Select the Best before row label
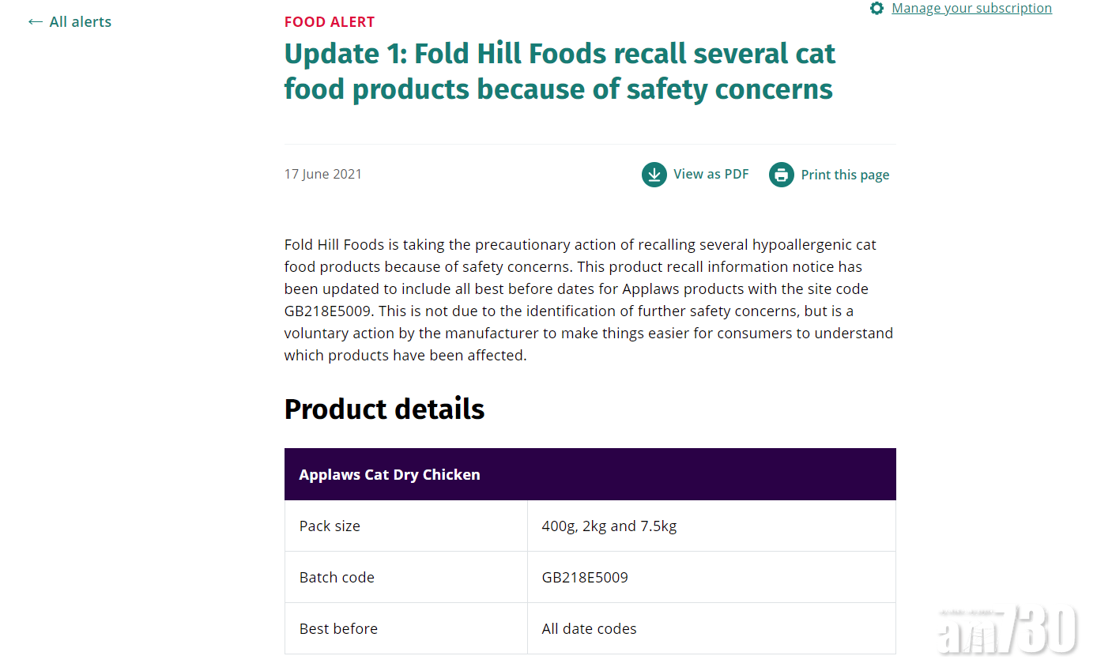Screen dimensions: 1097x671 [338, 629]
